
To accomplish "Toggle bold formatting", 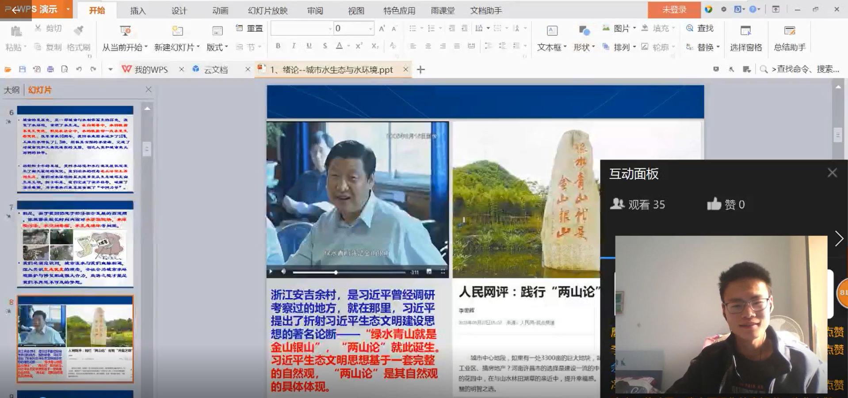I will [x=278, y=45].
